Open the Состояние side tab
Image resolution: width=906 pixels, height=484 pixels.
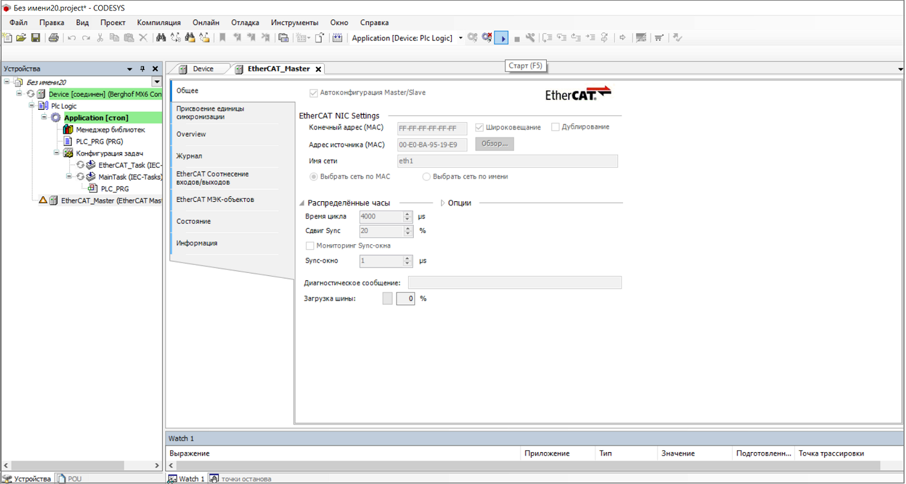tap(224, 221)
